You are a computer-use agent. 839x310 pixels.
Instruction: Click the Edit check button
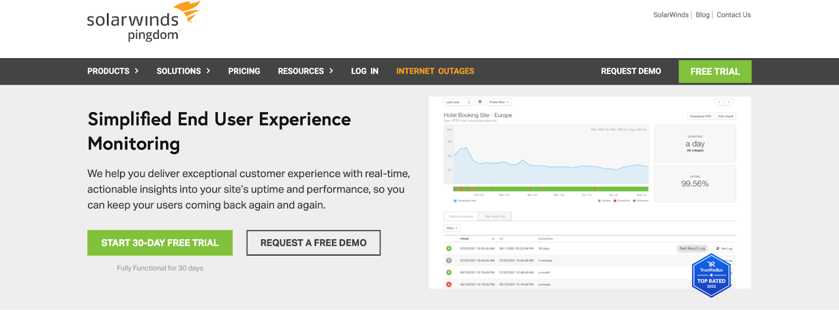726,116
